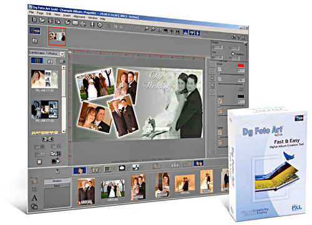Click the template list scroll down arrow
312x225 pixels.
tap(64, 132)
